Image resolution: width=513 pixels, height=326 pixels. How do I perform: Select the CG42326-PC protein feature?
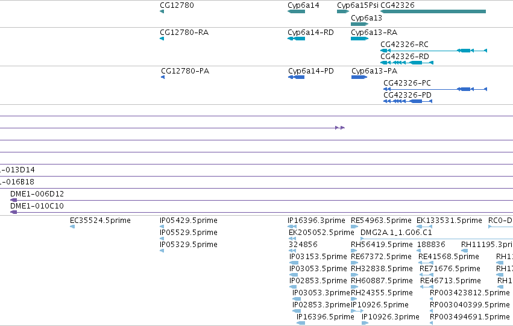[x=435, y=89]
